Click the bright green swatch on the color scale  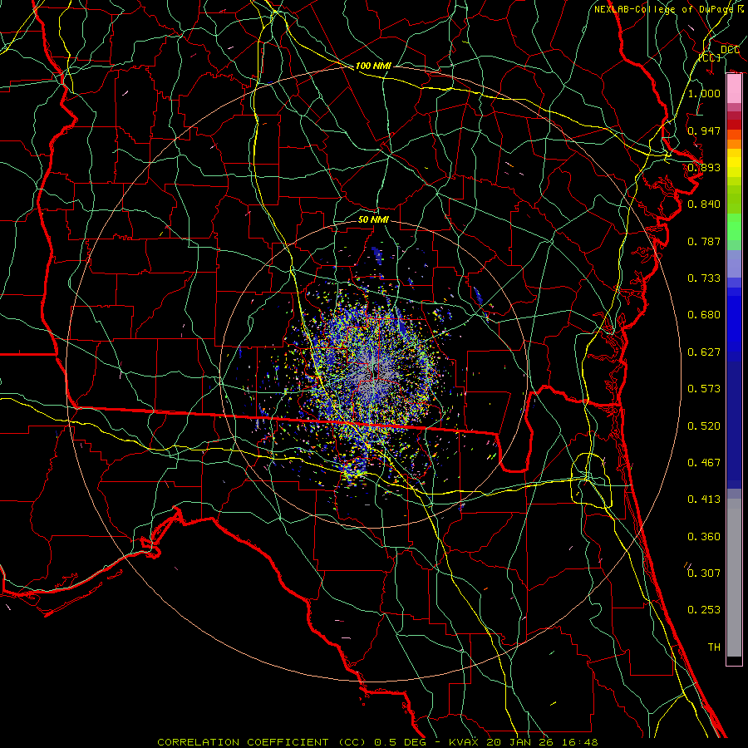[734, 227]
